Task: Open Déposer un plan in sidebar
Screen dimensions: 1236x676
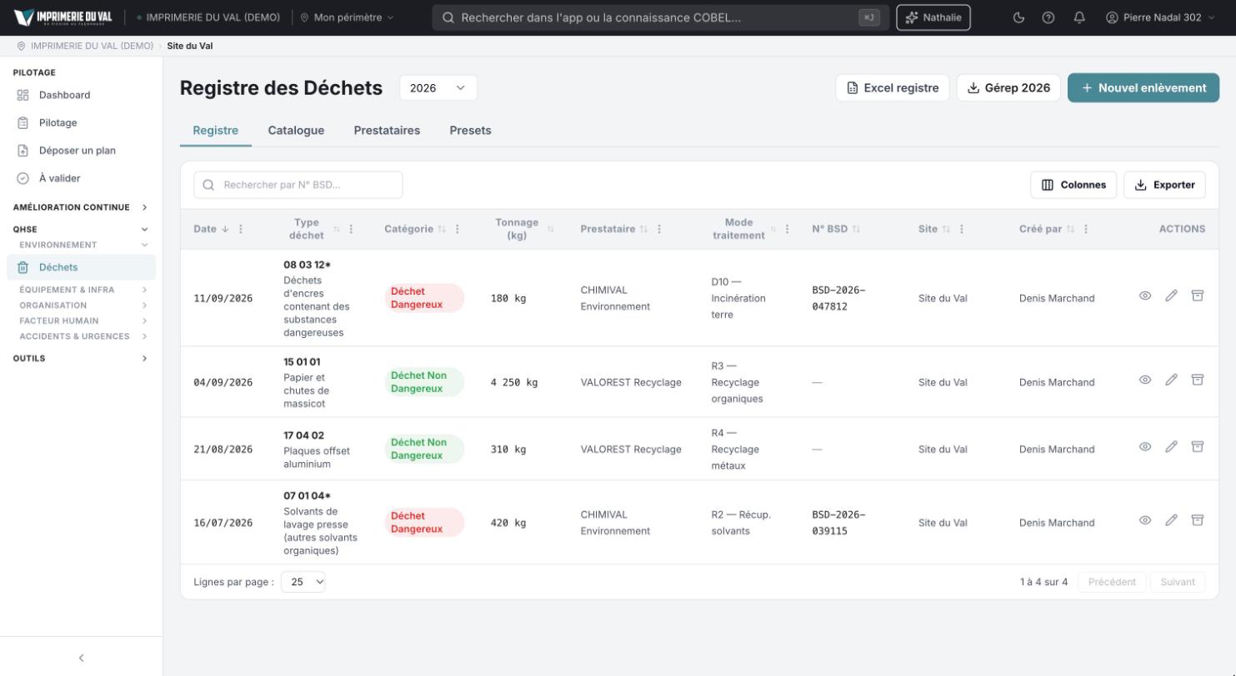Action: pyautogui.click(x=81, y=151)
